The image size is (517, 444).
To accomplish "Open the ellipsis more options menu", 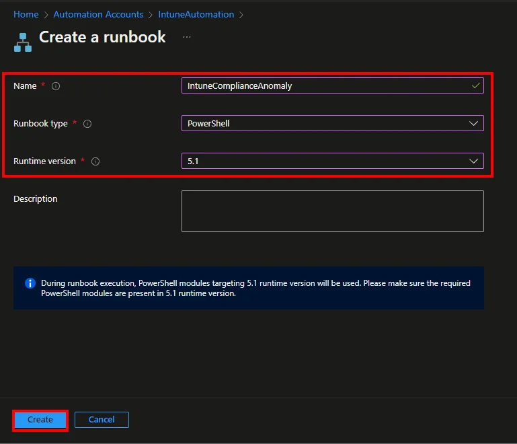I will [187, 37].
